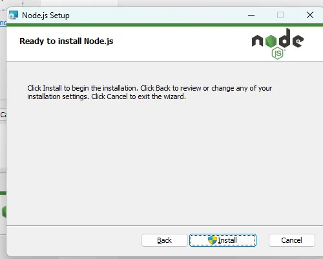Click the installer icon in the title bar
323x259 pixels.
coord(14,16)
